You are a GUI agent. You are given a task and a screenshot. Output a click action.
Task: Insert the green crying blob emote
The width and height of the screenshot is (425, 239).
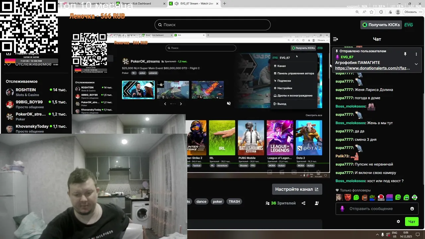pos(406,198)
